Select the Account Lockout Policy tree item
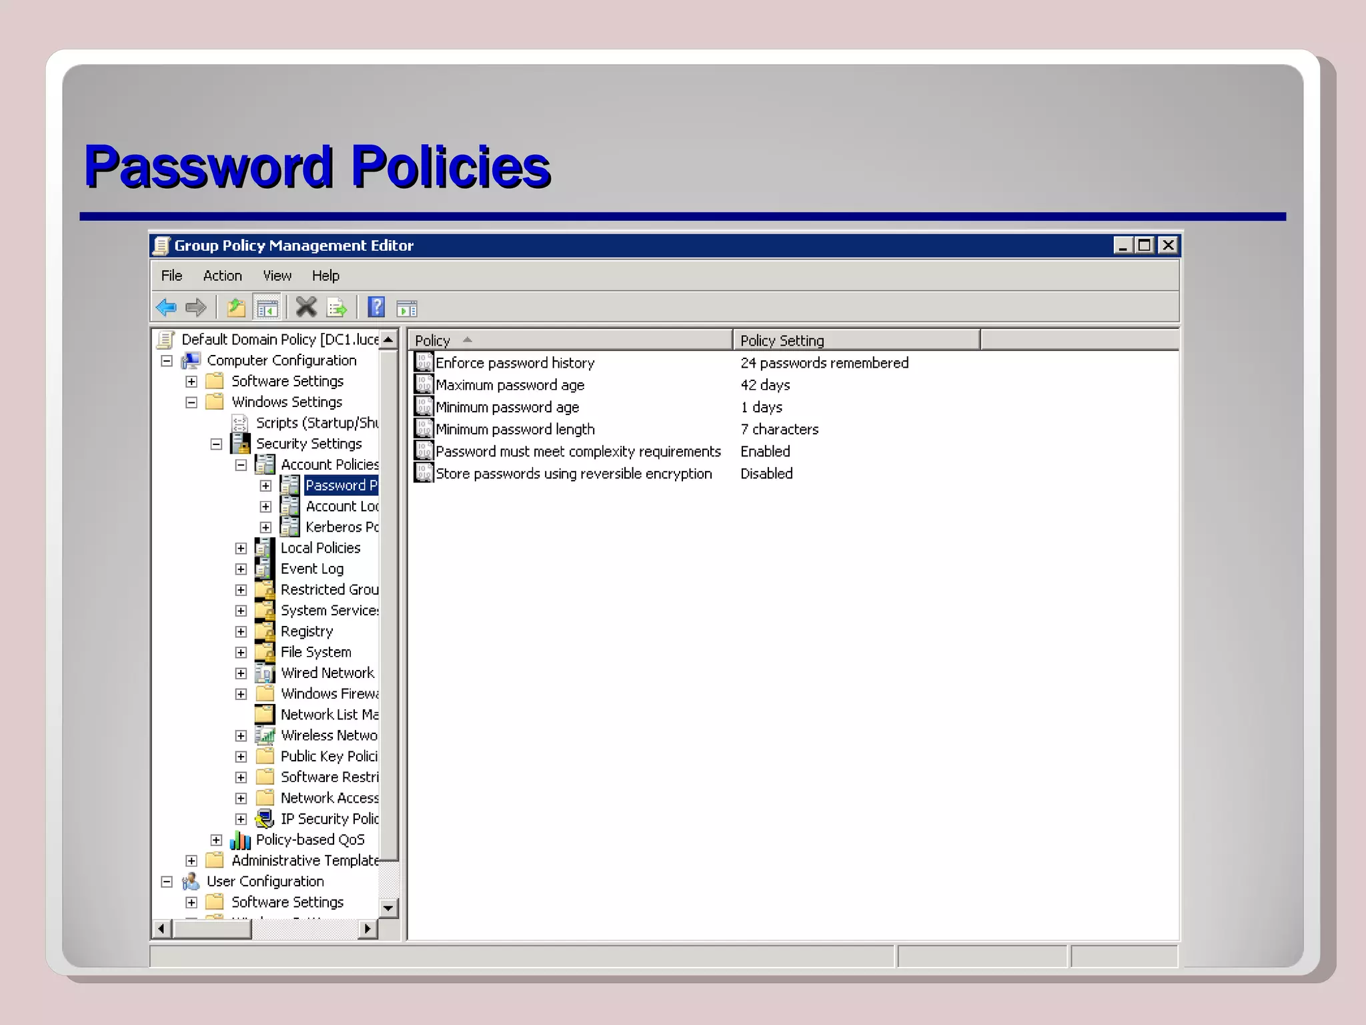 tap(341, 506)
